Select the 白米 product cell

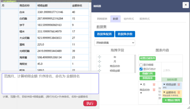(x=27, y=12)
